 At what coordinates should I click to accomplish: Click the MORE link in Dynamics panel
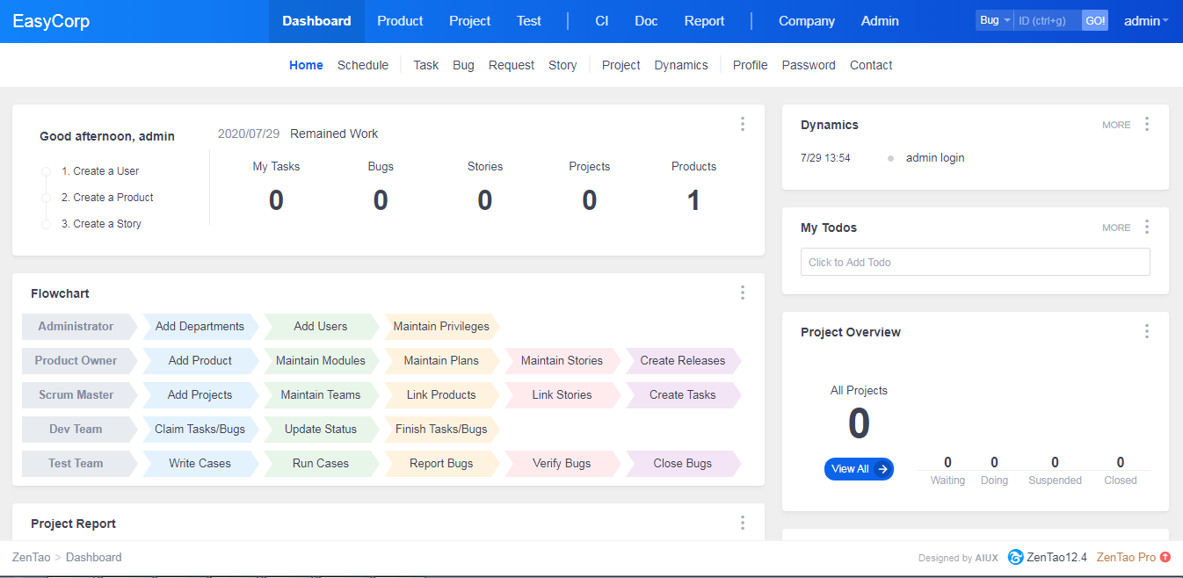tap(1116, 125)
